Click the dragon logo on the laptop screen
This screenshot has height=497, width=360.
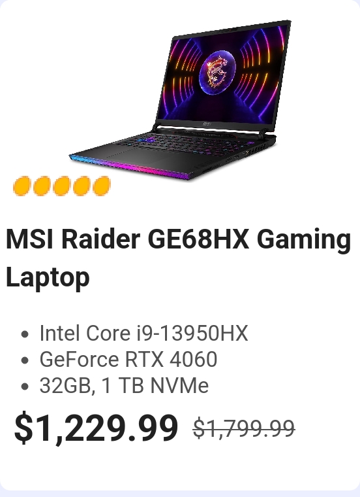(x=217, y=72)
